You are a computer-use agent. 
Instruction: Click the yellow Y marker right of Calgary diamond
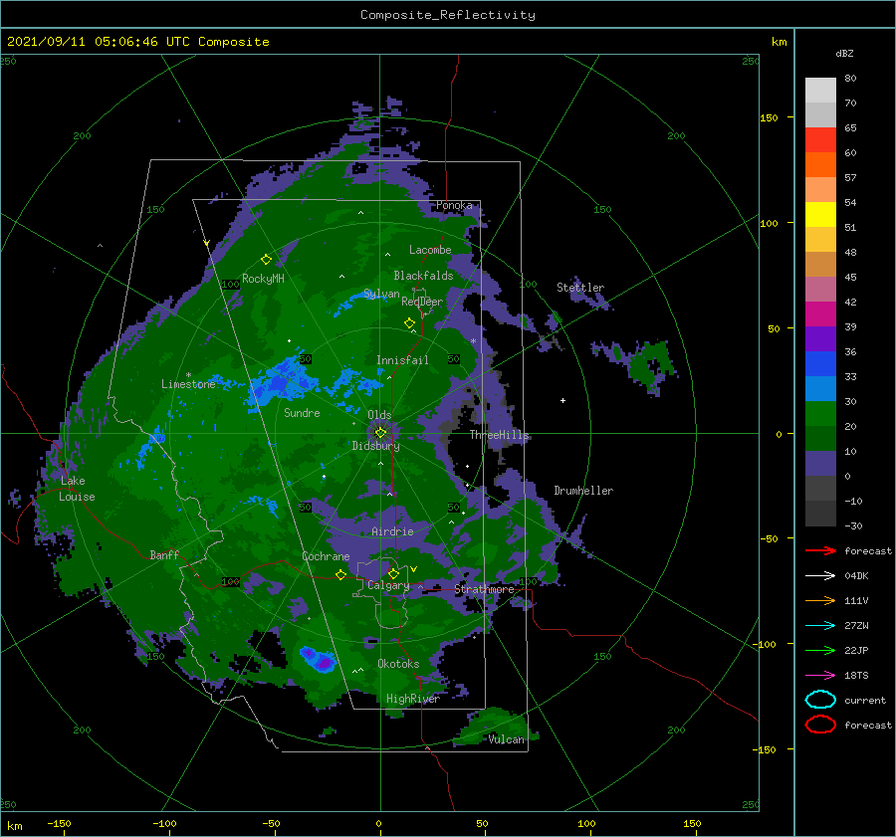click(414, 569)
